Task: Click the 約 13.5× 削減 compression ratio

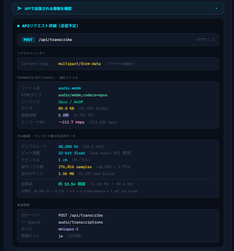Action: 73,184
